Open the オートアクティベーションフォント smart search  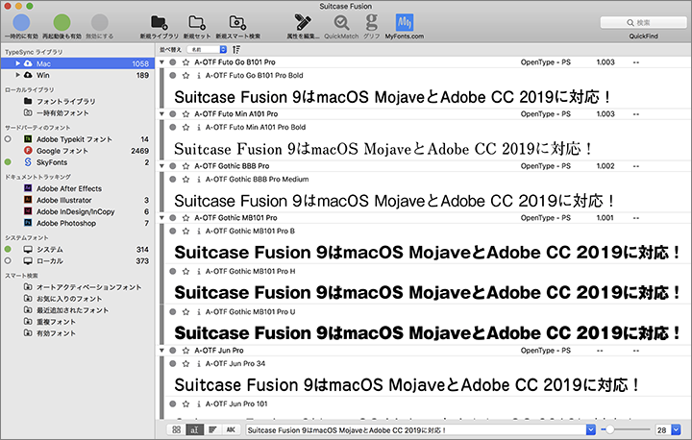[77, 287]
